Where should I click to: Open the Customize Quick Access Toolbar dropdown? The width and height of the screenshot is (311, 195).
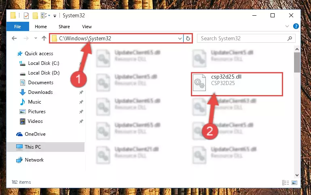pos(55,16)
